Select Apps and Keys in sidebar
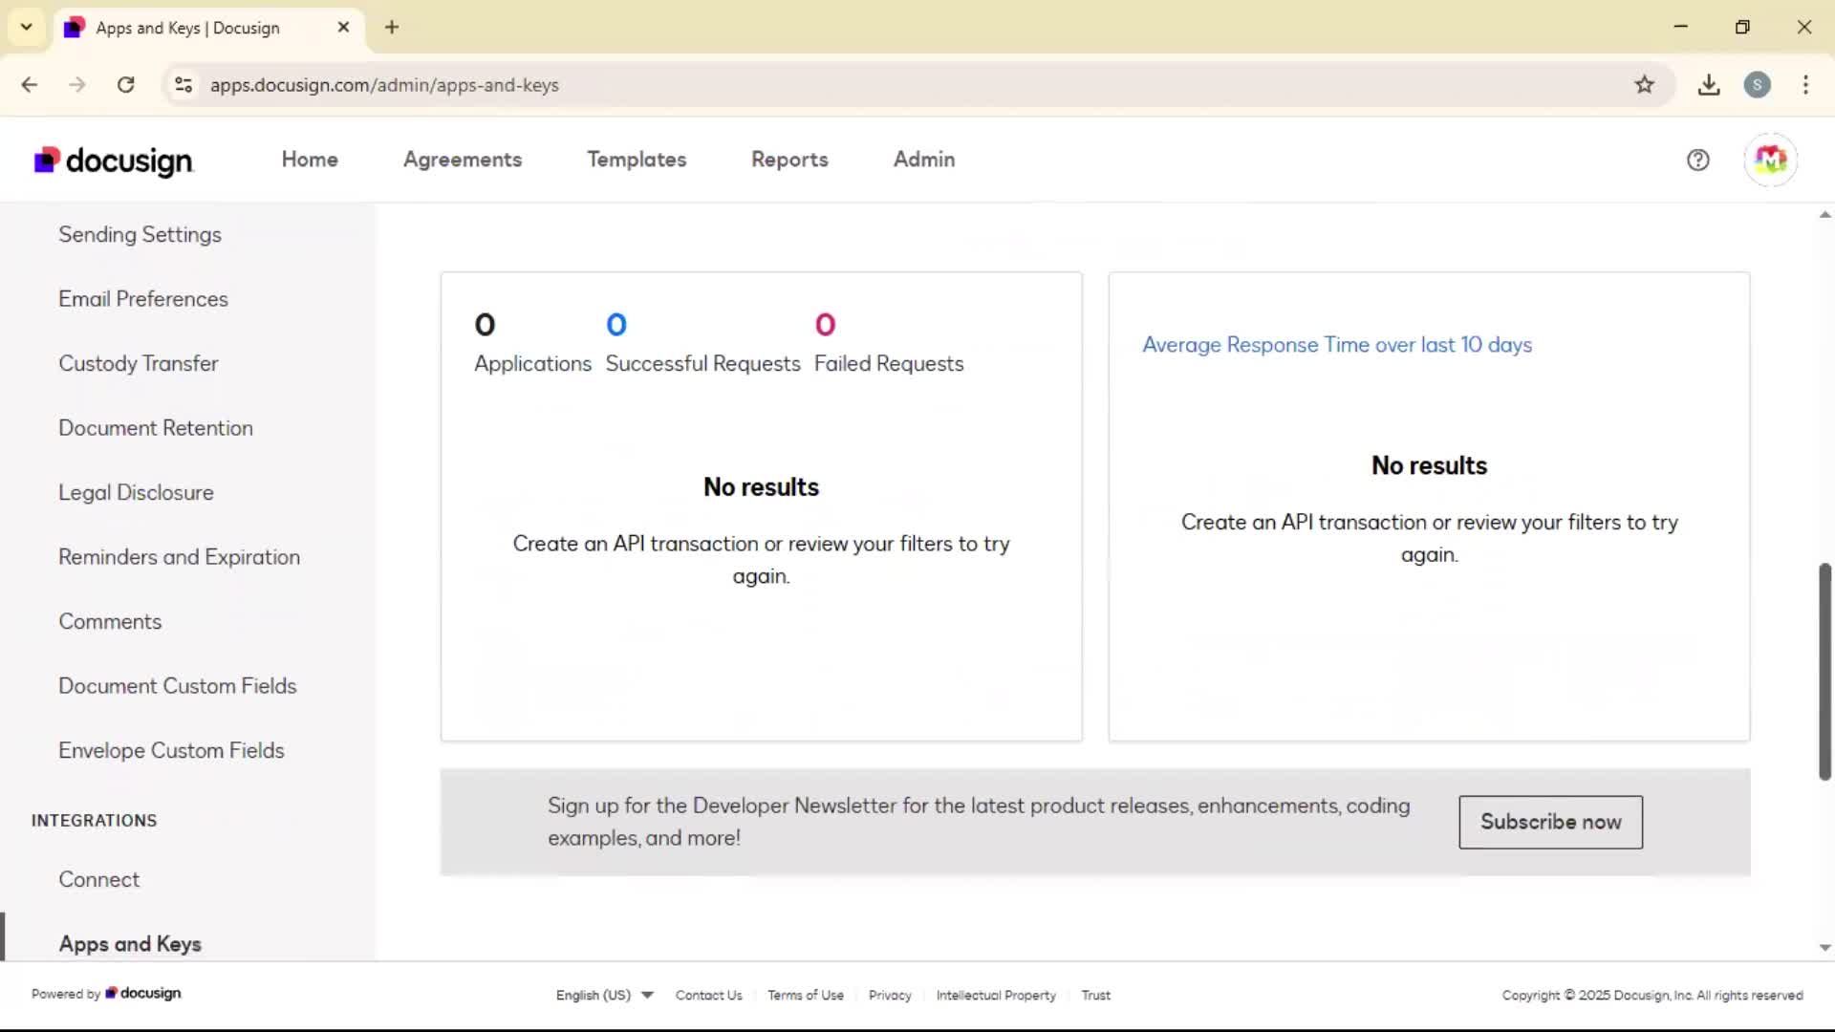The height and width of the screenshot is (1032, 1835). [x=130, y=944]
